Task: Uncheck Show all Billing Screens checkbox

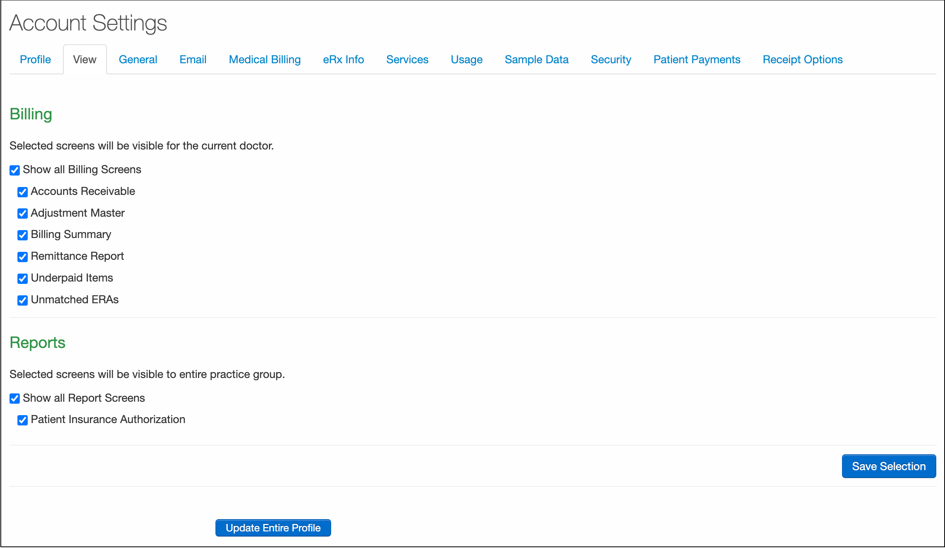Action: [x=15, y=170]
